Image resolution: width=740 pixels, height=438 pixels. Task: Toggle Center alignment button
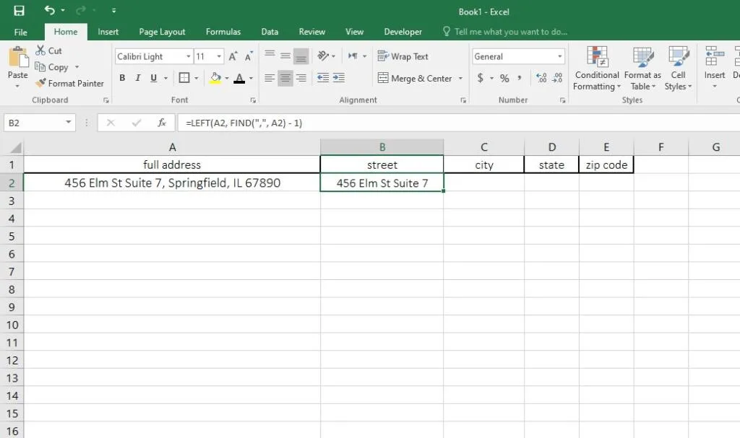pos(285,78)
